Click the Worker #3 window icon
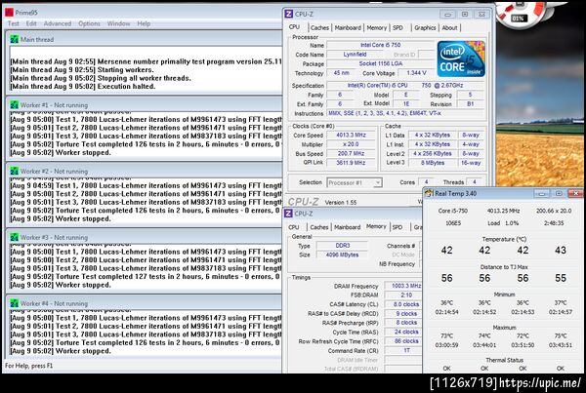Screen dimensions: 586x393 pyautogui.click(x=15, y=237)
